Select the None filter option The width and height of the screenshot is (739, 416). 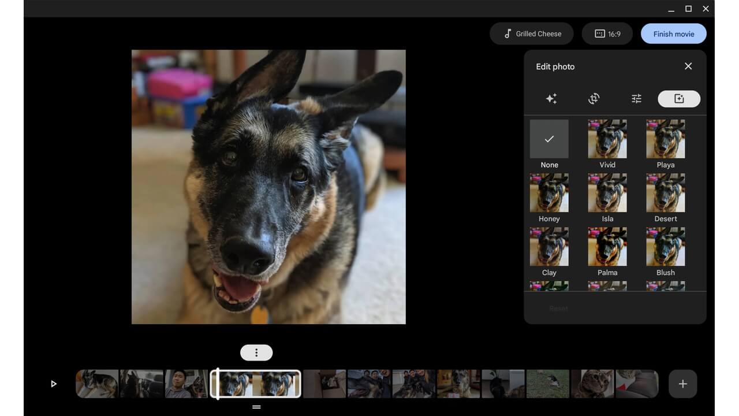point(548,139)
